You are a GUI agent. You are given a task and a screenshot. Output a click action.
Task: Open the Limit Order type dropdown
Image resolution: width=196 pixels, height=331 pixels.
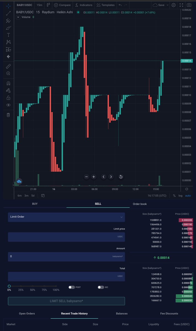[66, 217]
